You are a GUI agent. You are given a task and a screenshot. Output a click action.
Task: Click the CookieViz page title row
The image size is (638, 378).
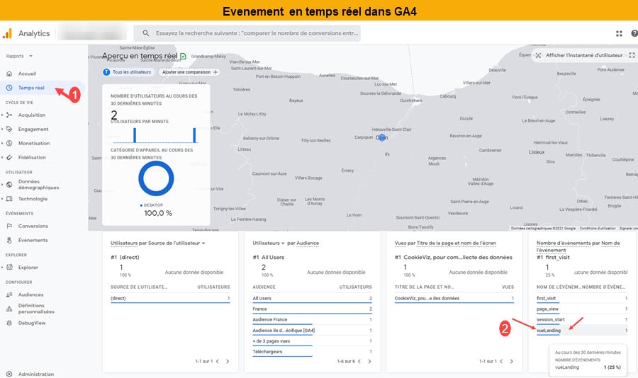(x=454, y=298)
